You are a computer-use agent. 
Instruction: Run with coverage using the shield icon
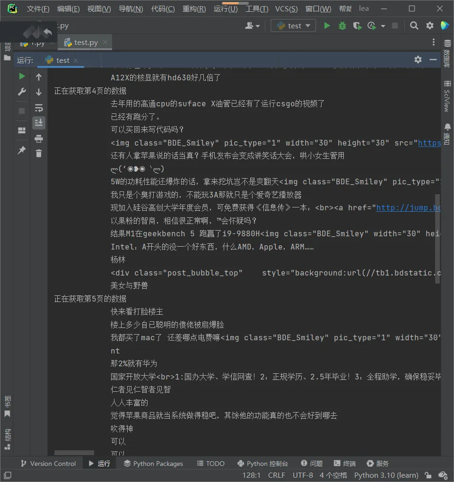(x=357, y=26)
